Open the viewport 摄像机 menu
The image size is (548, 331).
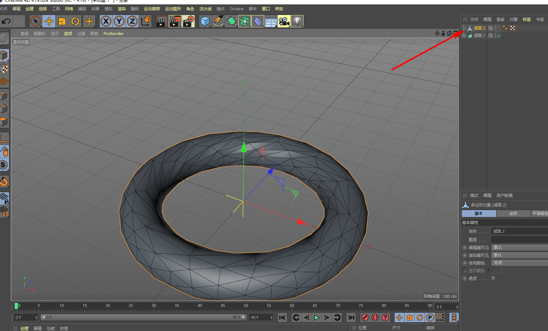pyautogui.click(x=40, y=34)
